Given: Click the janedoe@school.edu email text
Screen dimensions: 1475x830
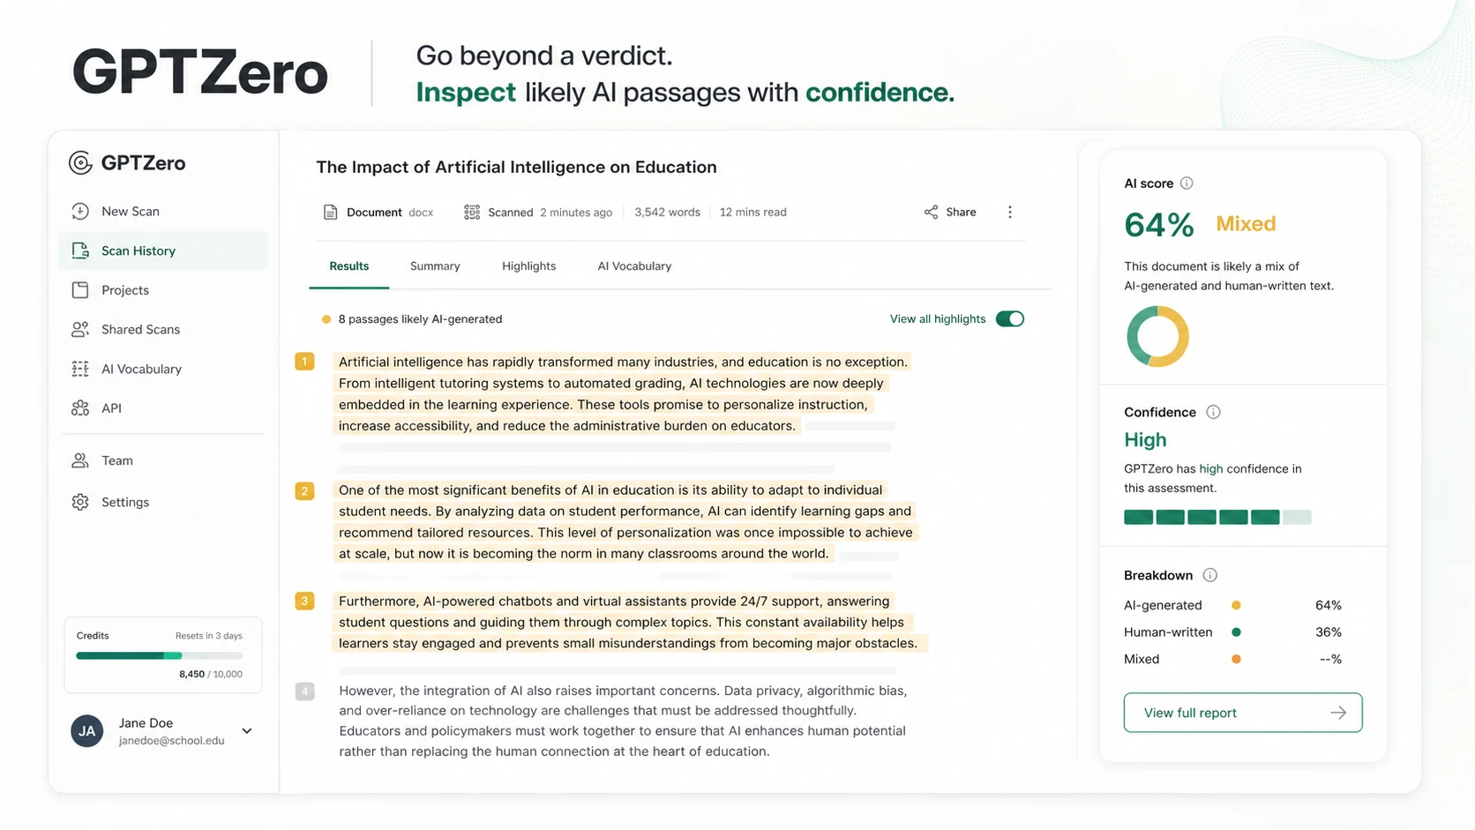Looking at the screenshot, I should click(x=171, y=740).
